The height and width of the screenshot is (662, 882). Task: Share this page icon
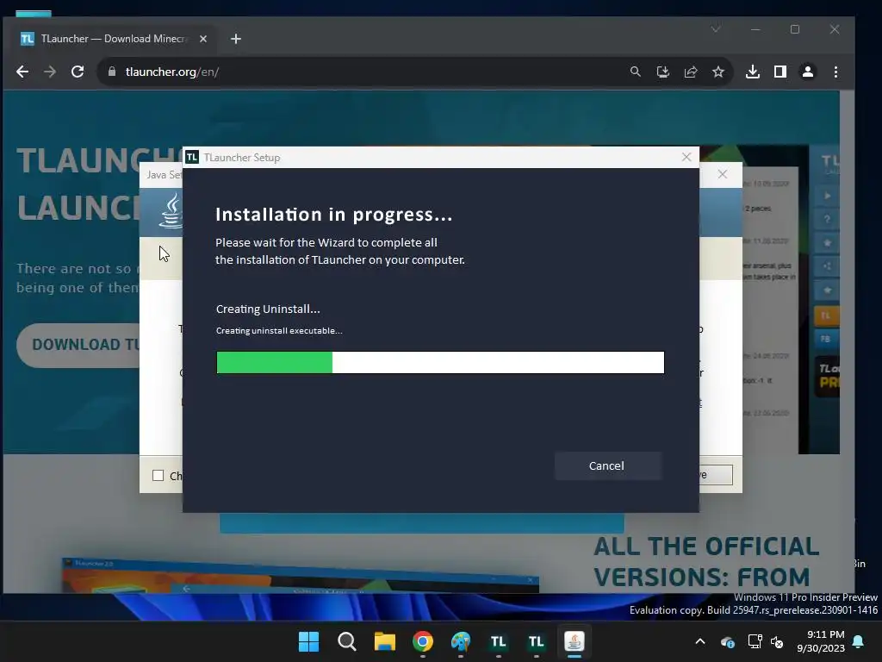tap(691, 72)
